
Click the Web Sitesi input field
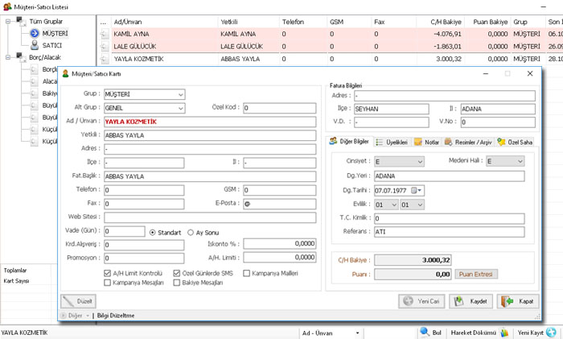pyautogui.click(x=210, y=217)
